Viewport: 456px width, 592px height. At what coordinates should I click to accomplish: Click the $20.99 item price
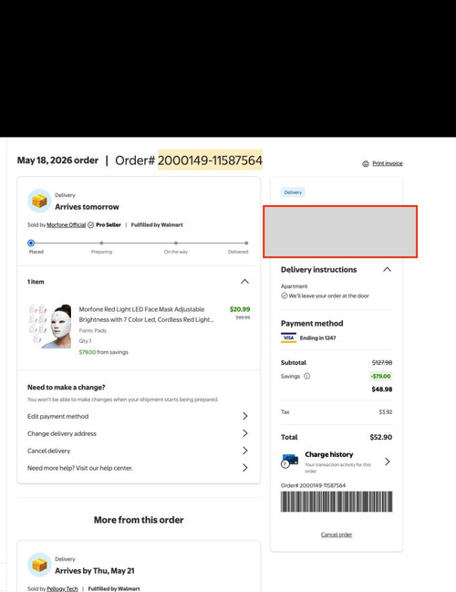pyautogui.click(x=240, y=309)
